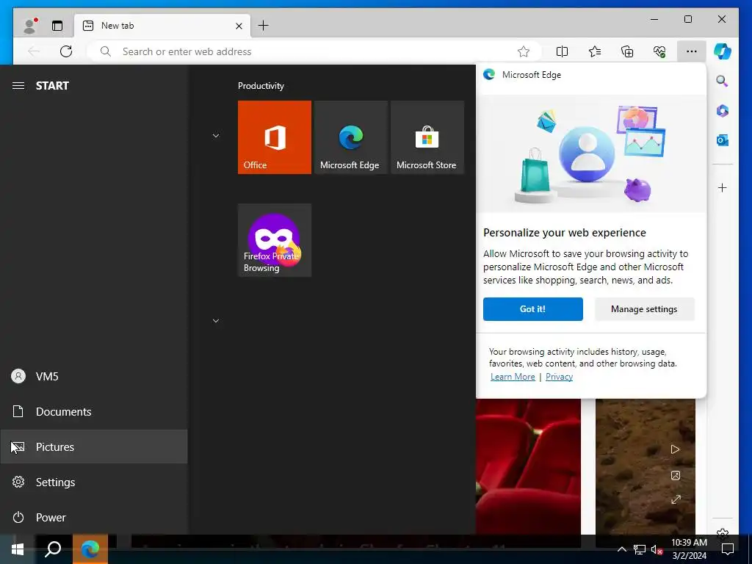Click the Manage settings button

pyautogui.click(x=644, y=309)
